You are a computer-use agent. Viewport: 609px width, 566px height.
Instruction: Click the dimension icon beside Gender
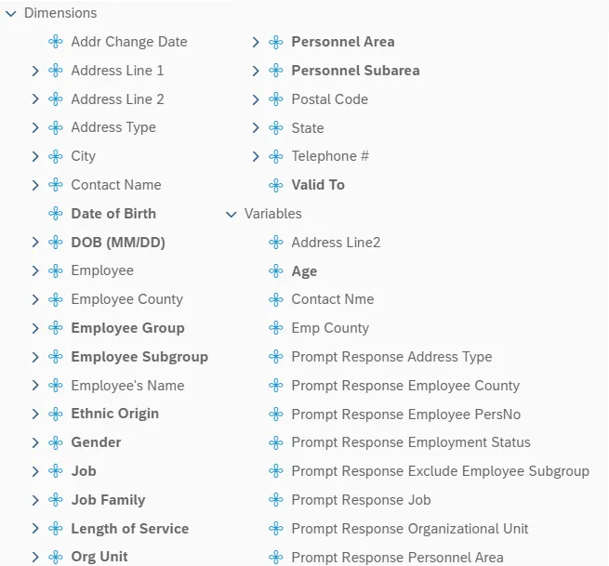[x=56, y=442]
